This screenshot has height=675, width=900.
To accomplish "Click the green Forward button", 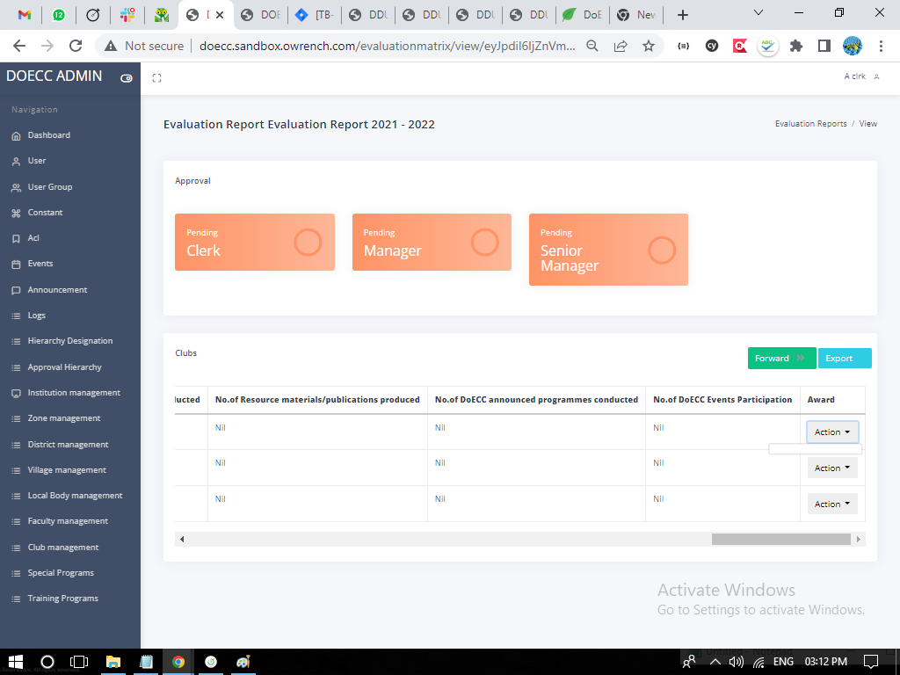I will click(780, 359).
